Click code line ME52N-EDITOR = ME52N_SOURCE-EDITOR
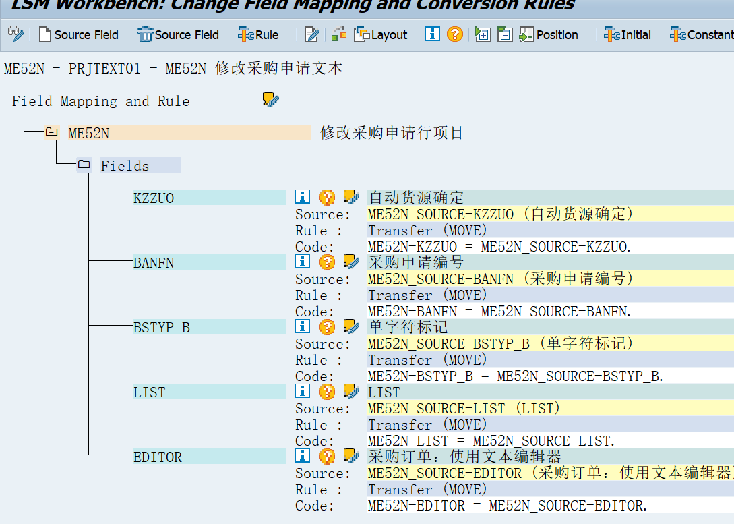Image resolution: width=734 pixels, height=524 pixels. pyautogui.click(x=551, y=505)
